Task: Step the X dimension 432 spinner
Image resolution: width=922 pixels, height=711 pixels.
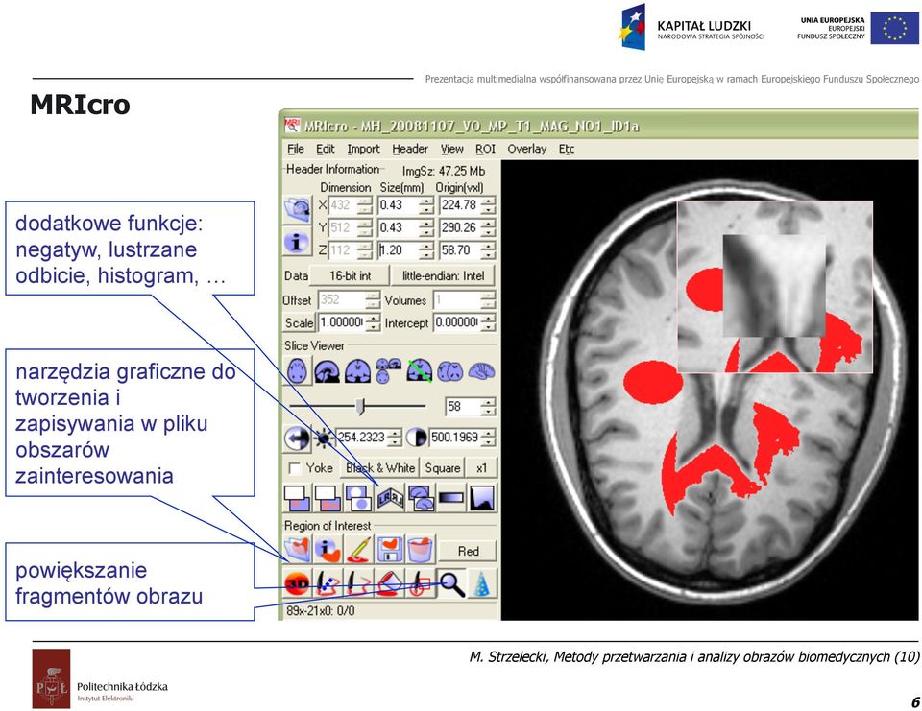Action: point(365,205)
